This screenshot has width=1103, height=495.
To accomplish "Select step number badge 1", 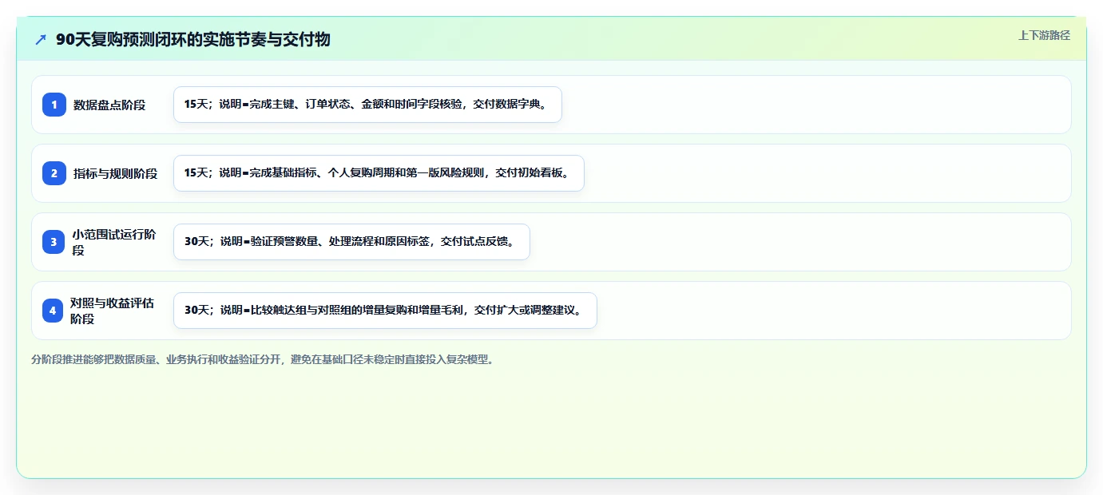I will point(54,105).
